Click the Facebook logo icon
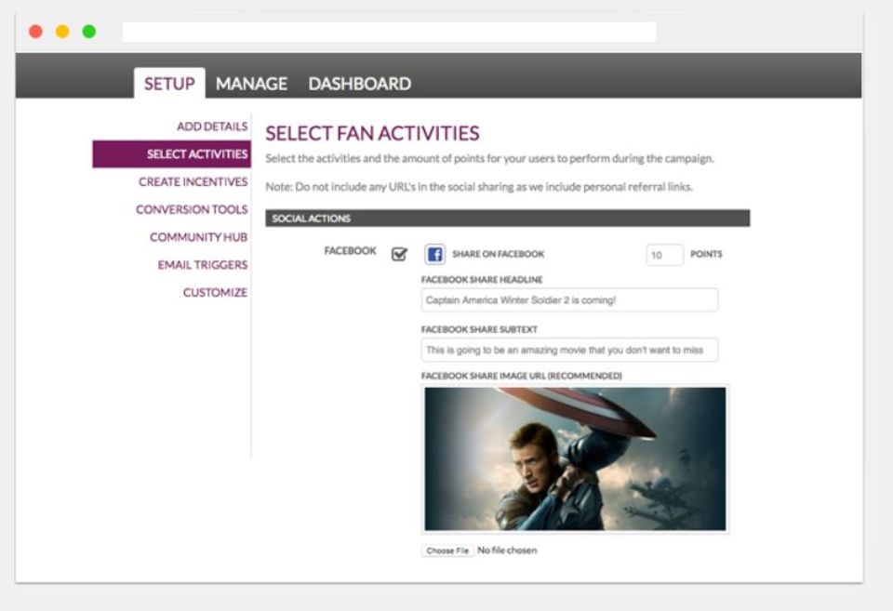The width and height of the screenshot is (893, 611). point(434,254)
